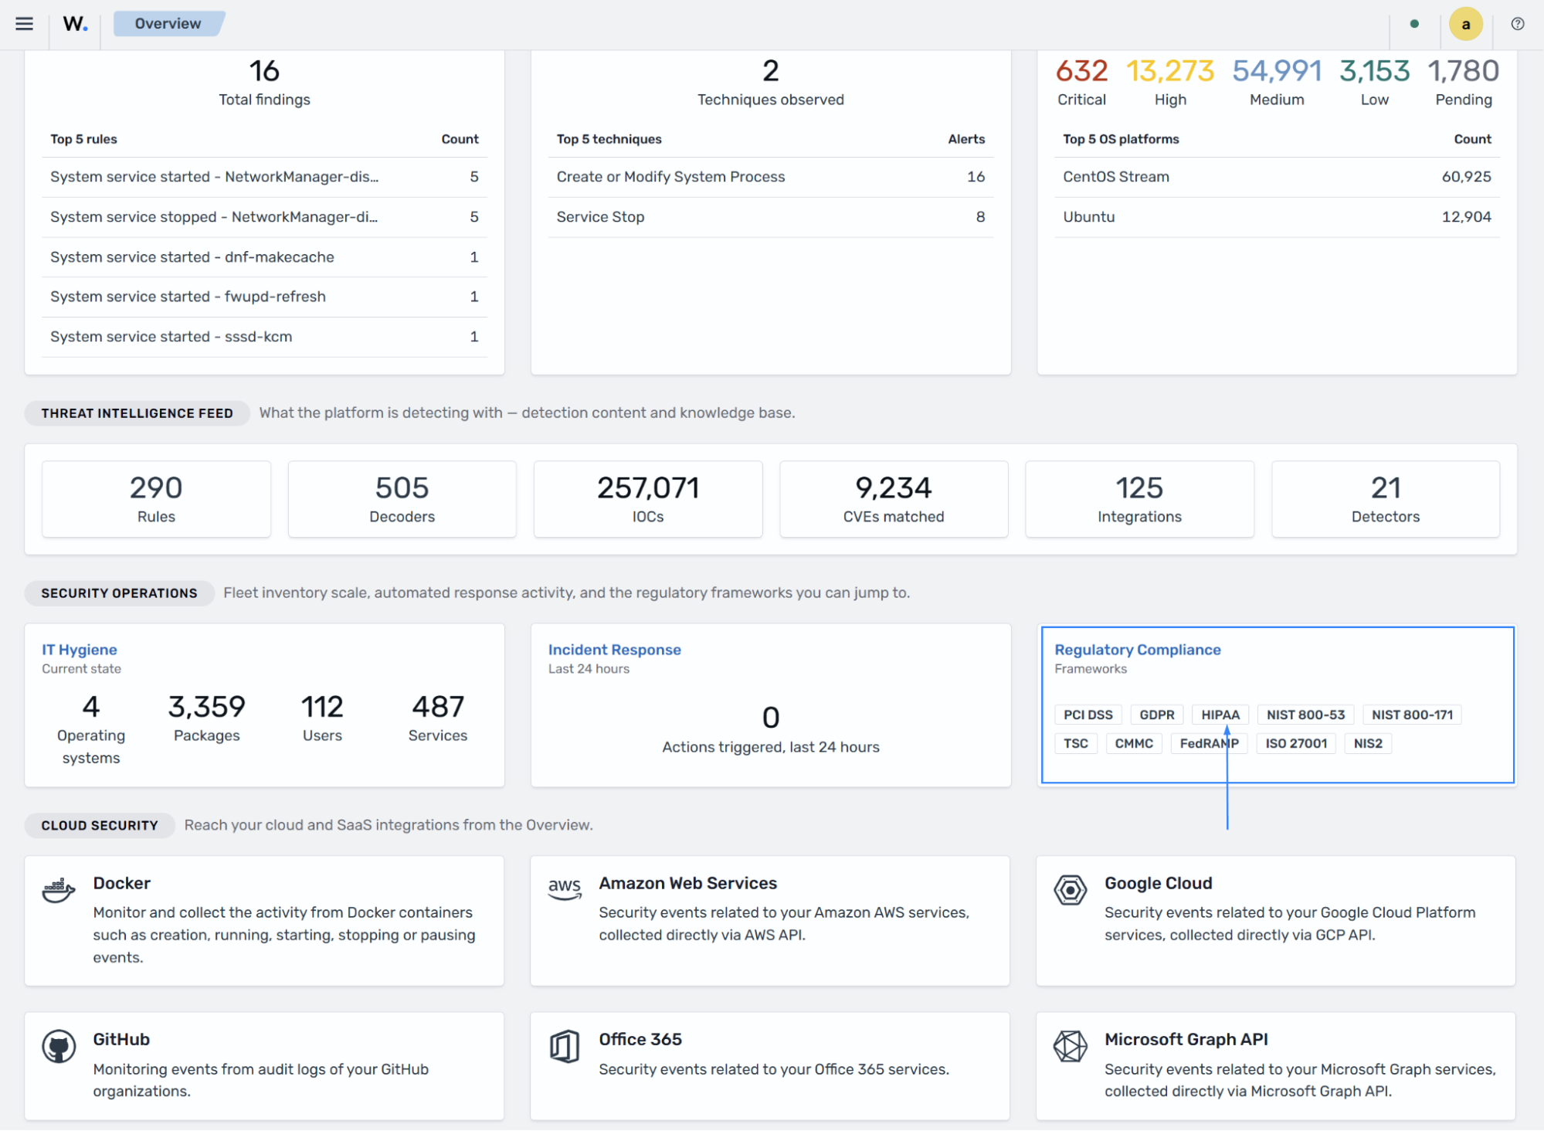Screen dimensions: 1544x1131
Task: Click the 1,780 Pending count
Action: (x=1464, y=71)
